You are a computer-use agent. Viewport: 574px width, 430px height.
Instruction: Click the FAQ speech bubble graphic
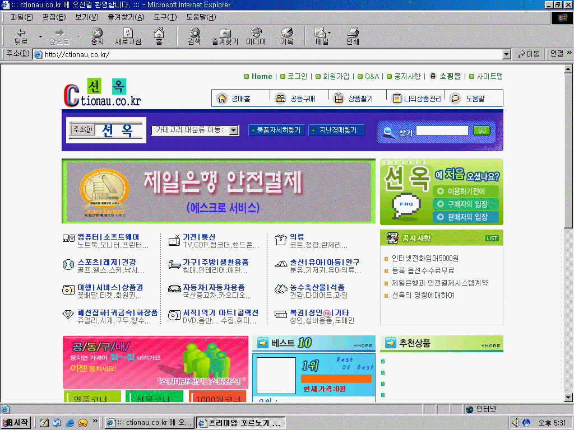click(406, 205)
